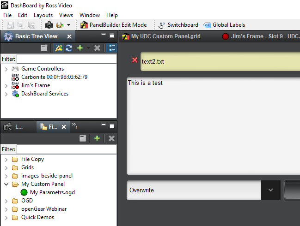The image size is (300, 226).
Task: Select the Carbonite 00:0F:9B:03:62:79 device
Action: 54,77
